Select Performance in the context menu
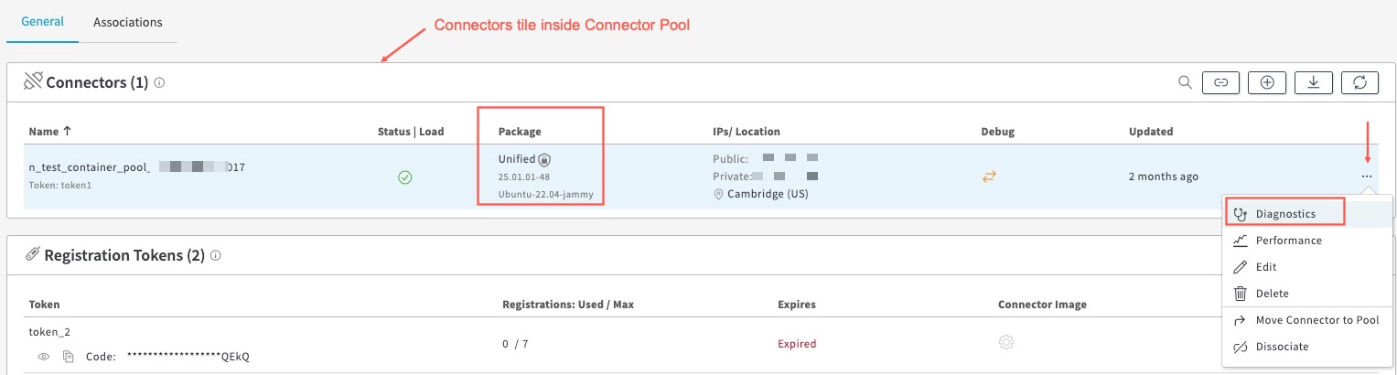Screen dimensions: 1397x375 coord(1288,241)
